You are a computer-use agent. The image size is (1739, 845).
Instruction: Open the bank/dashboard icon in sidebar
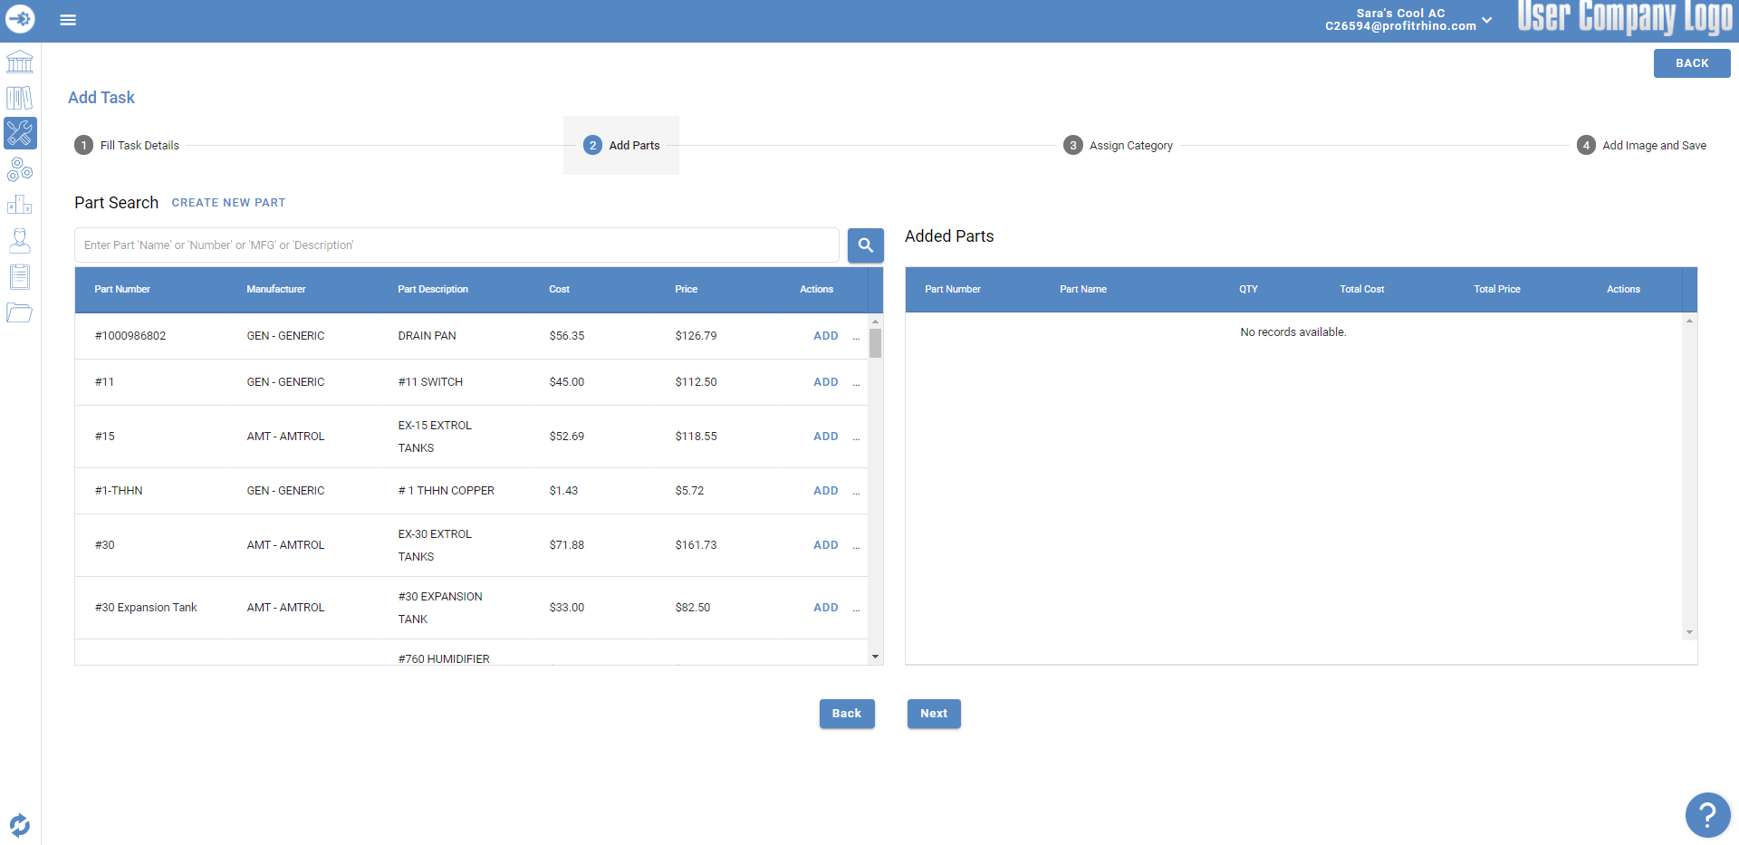19,62
